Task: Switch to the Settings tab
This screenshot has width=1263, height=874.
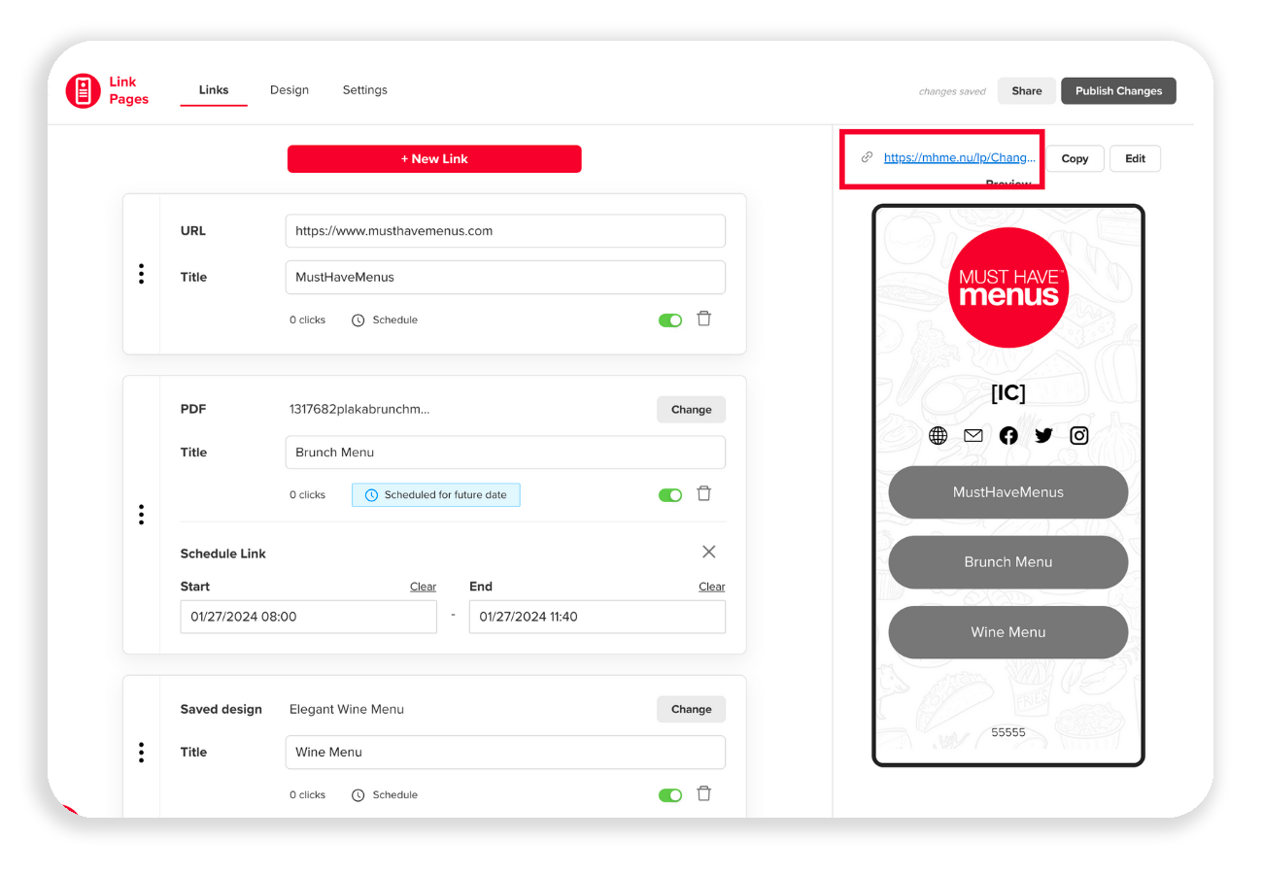Action: tap(364, 90)
